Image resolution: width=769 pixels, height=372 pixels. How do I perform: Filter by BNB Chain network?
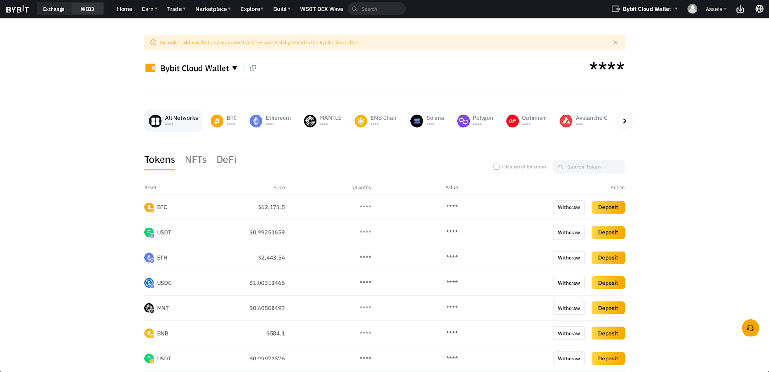click(x=376, y=121)
